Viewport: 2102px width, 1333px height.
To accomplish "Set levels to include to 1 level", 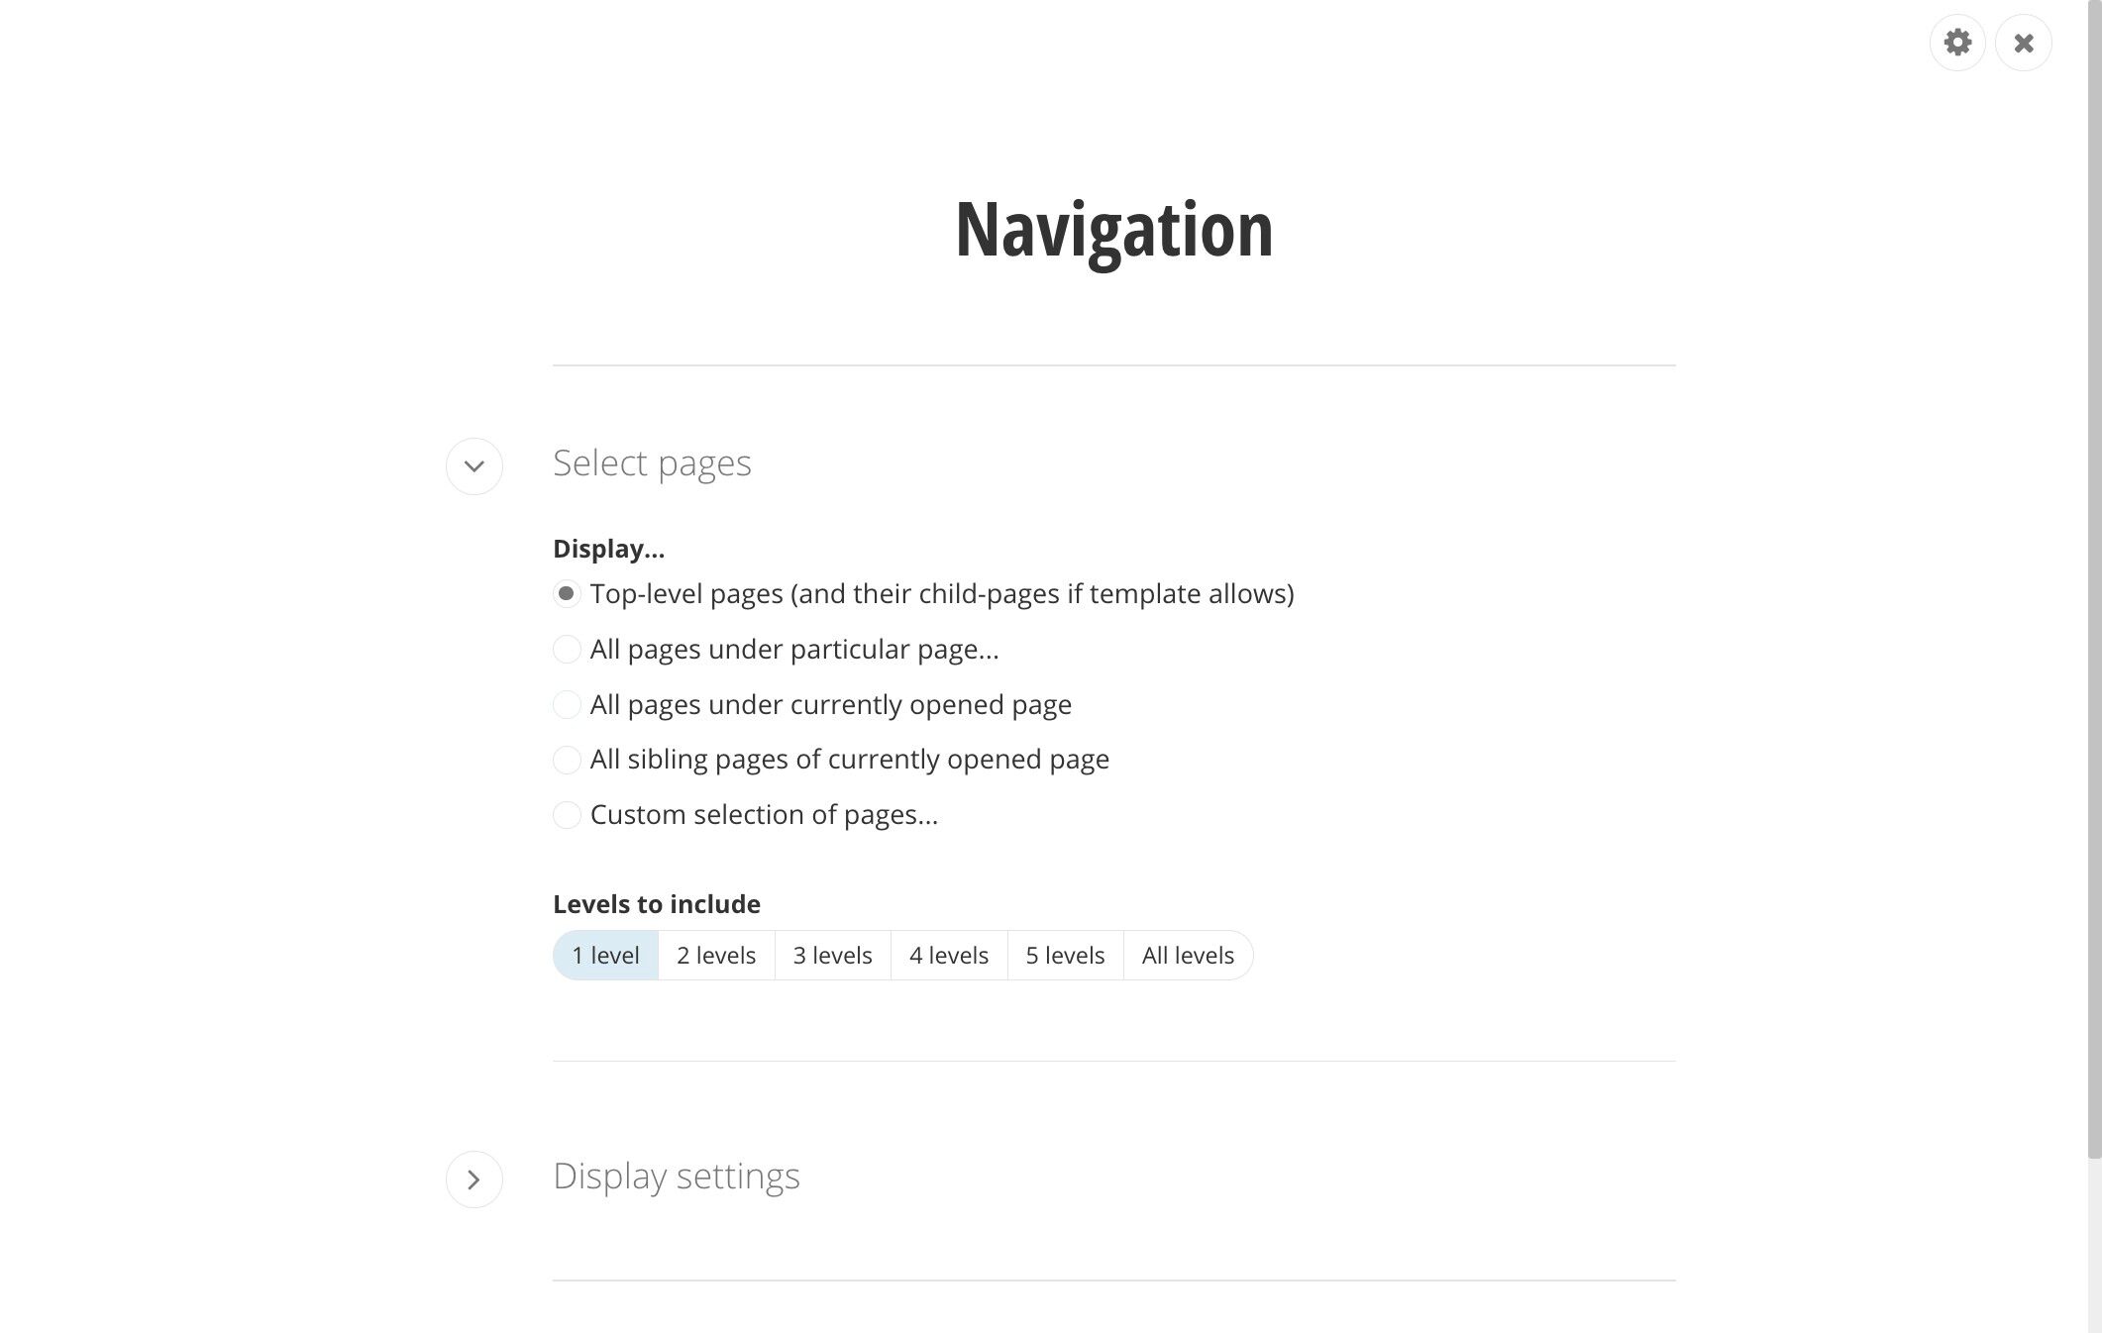I will (605, 956).
